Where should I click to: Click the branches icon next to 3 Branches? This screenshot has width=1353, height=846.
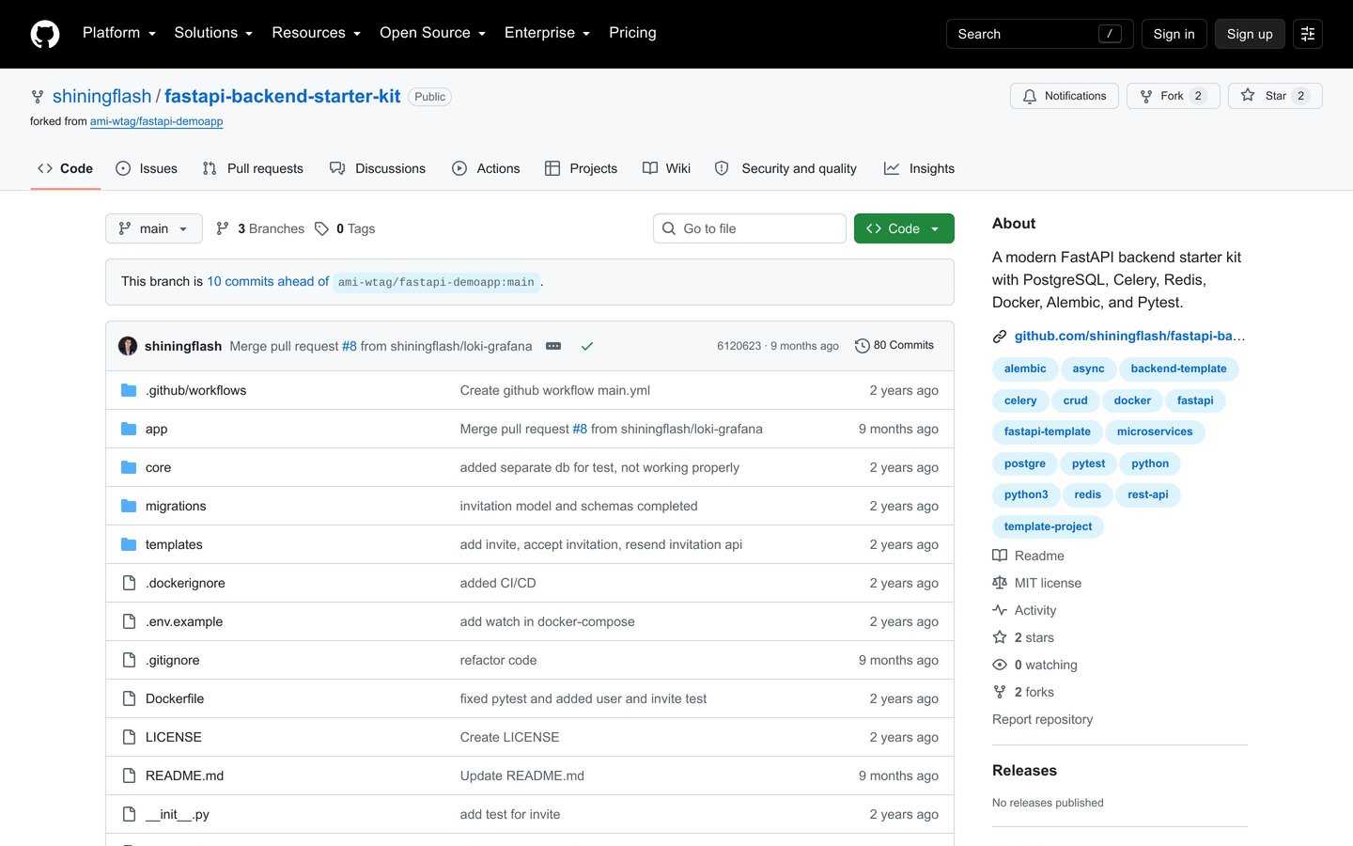[223, 228]
